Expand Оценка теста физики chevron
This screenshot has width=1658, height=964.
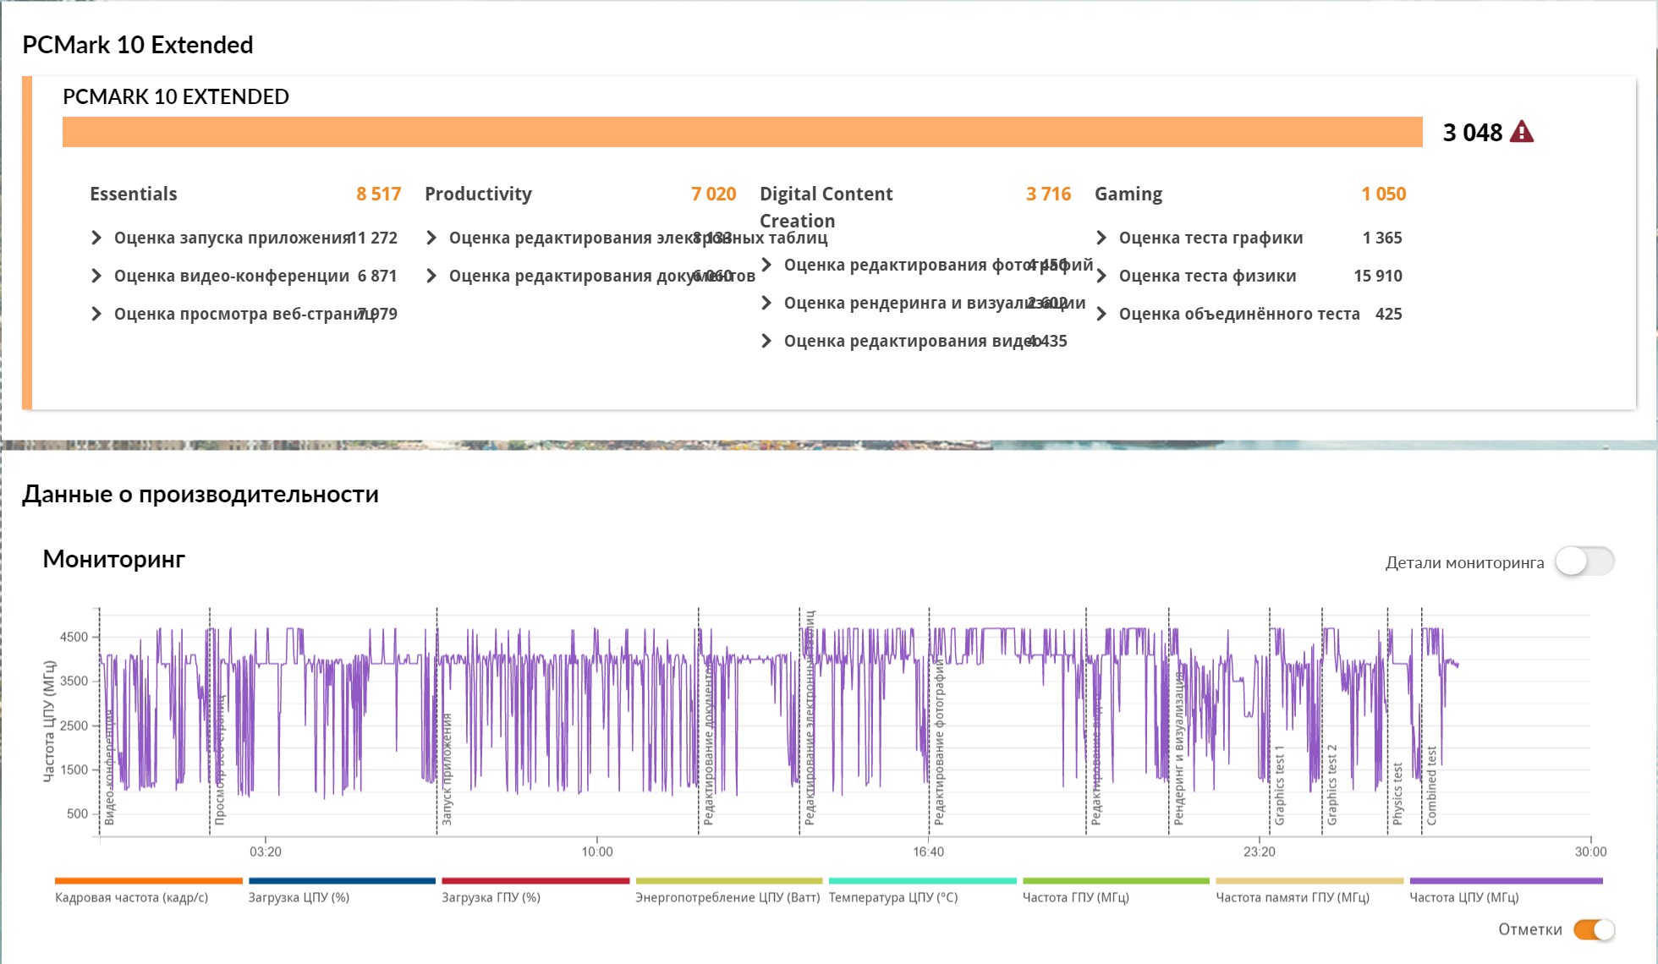pyautogui.click(x=1101, y=276)
